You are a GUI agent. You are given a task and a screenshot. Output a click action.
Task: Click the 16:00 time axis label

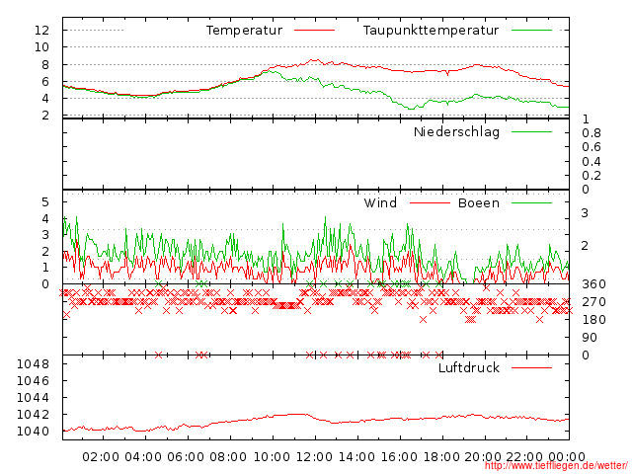coord(399,457)
